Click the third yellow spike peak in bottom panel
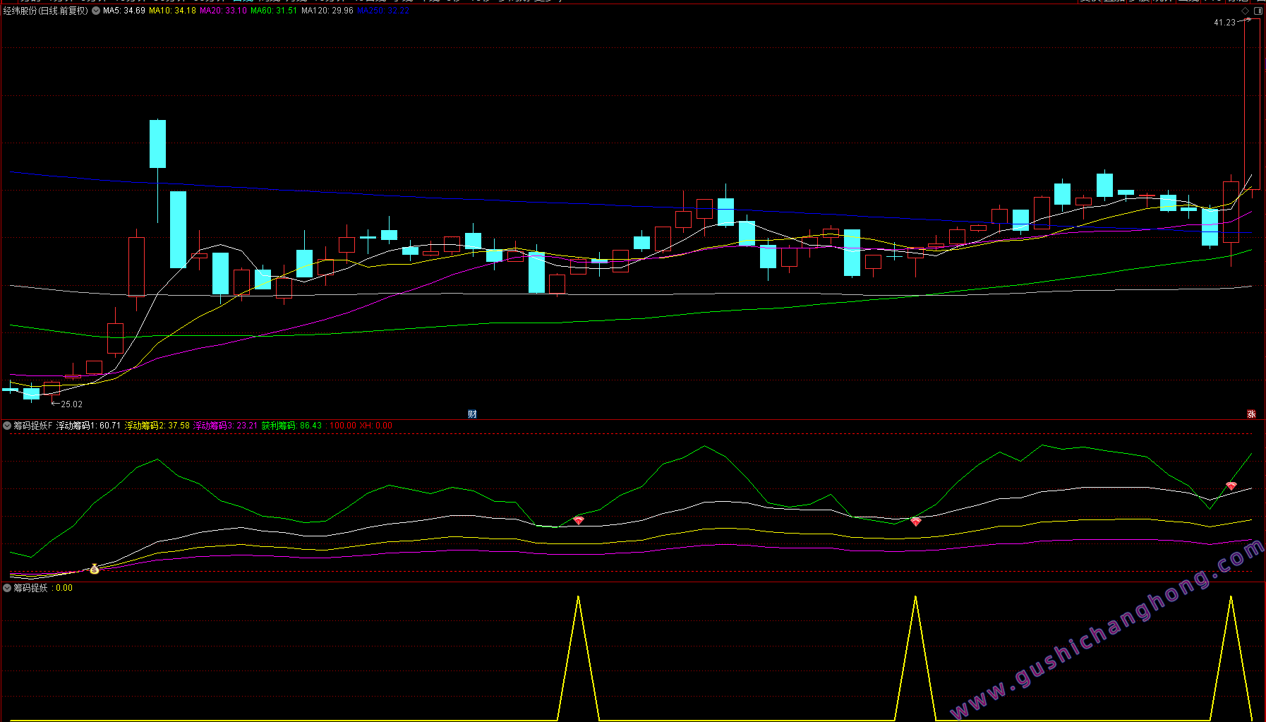 coord(1231,598)
